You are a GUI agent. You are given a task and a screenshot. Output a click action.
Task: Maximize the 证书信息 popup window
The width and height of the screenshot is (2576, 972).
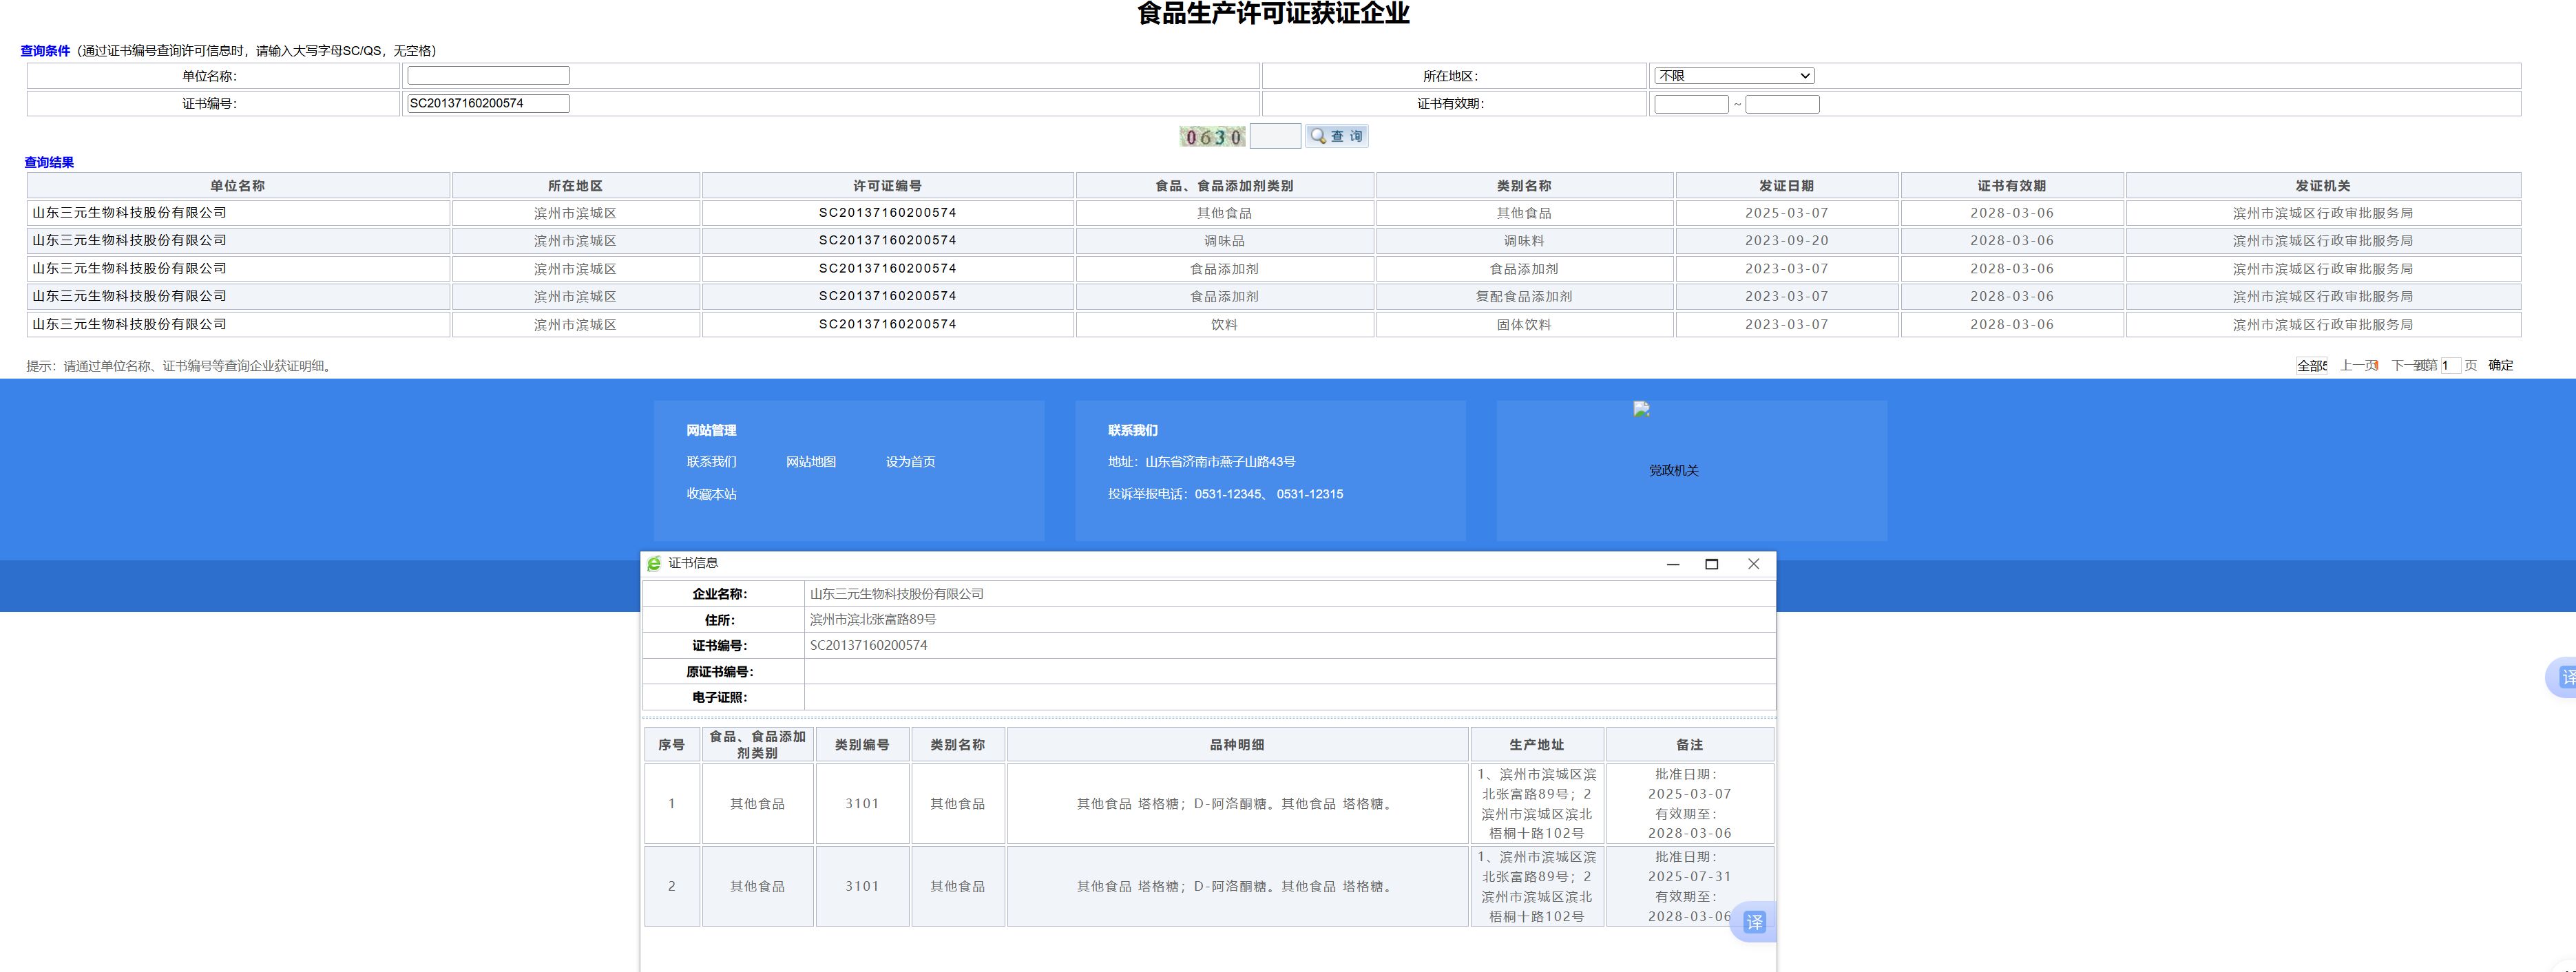[1711, 564]
